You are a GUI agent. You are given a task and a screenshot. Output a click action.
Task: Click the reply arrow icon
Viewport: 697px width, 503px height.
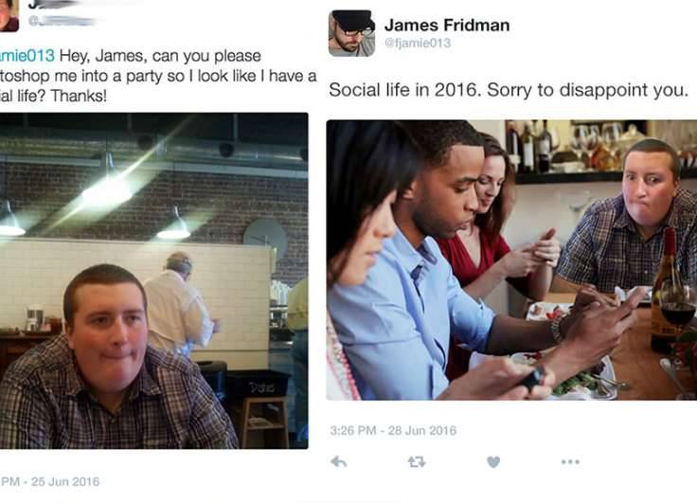339,462
